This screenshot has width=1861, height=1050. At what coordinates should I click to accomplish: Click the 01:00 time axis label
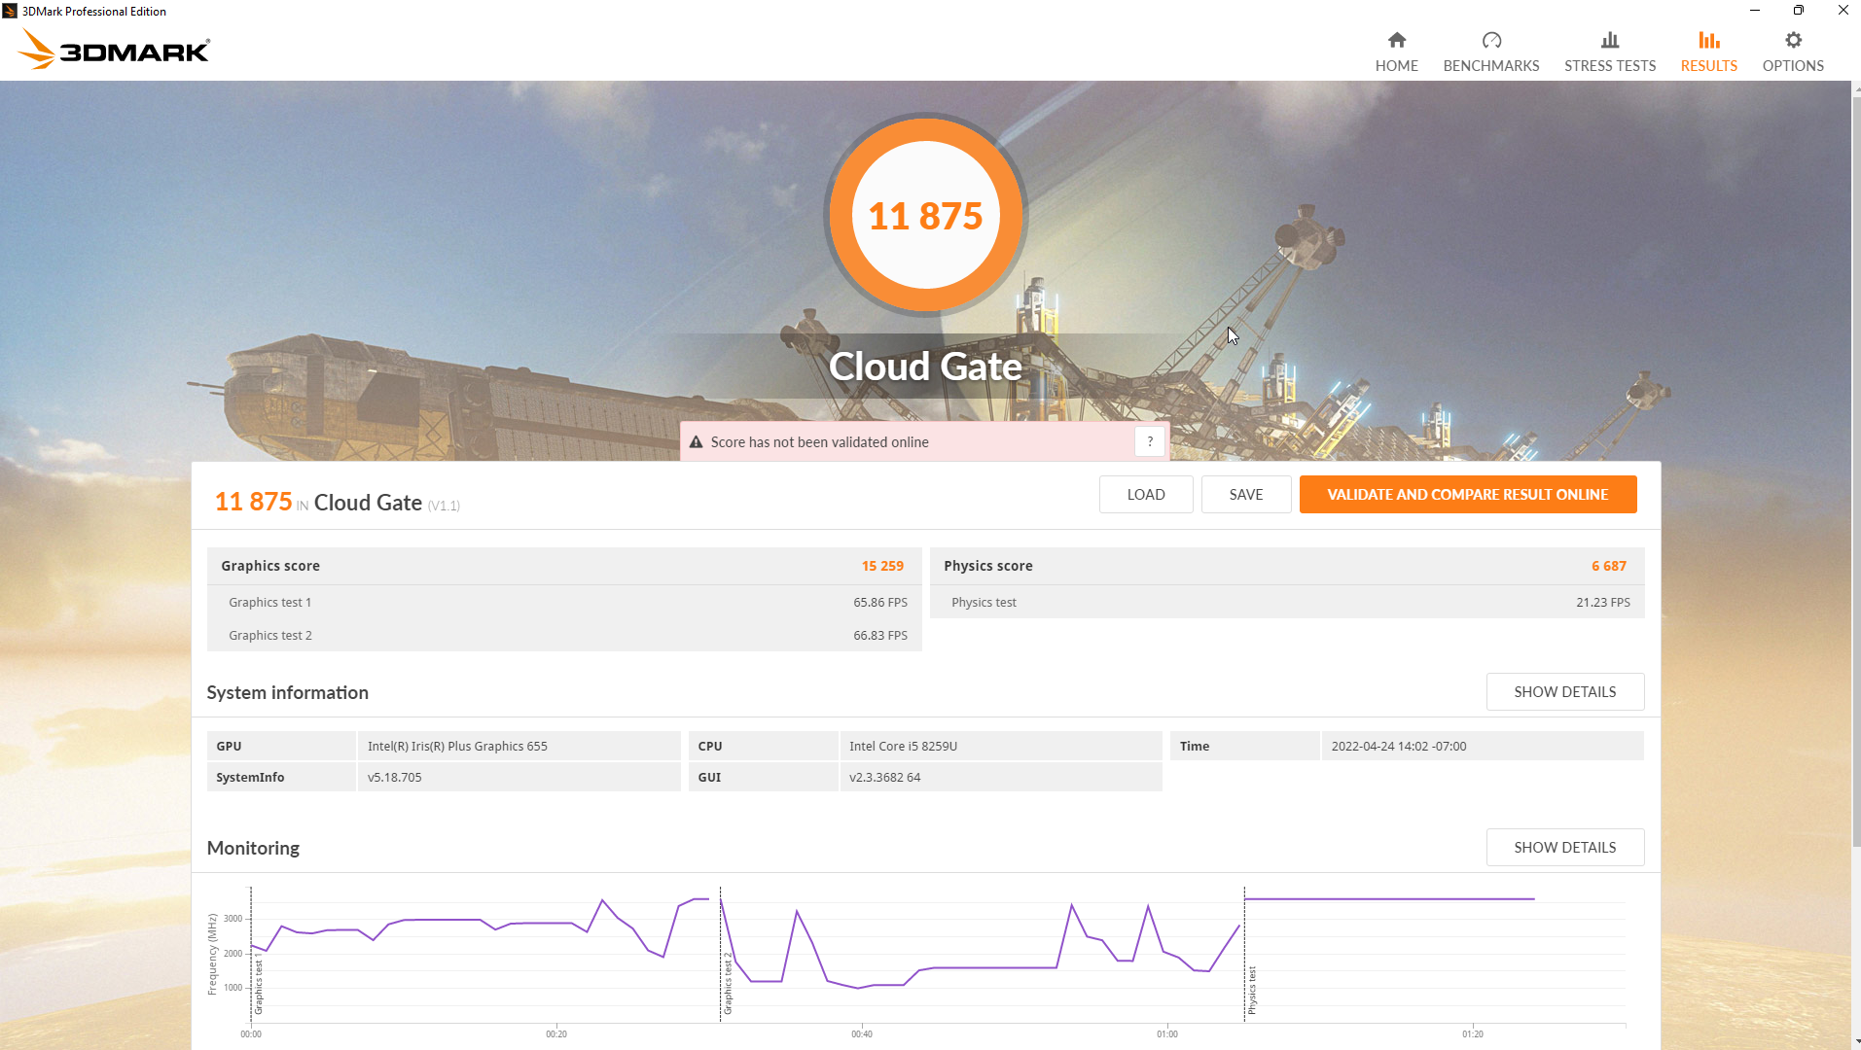[1167, 1033]
